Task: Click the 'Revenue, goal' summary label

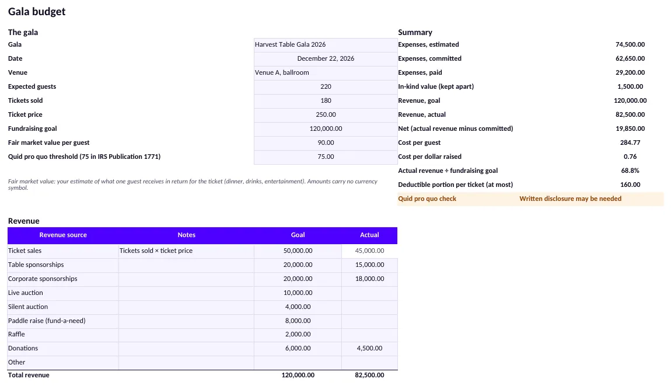Action: pos(419,100)
